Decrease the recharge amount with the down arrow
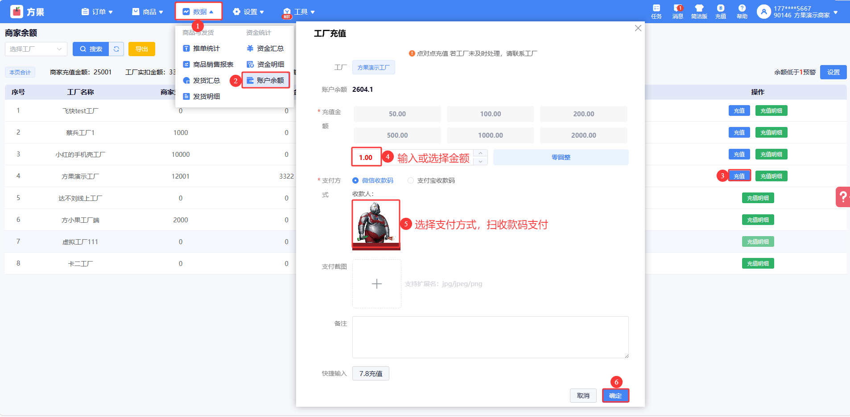The height and width of the screenshot is (417, 850). [x=480, y=161]
